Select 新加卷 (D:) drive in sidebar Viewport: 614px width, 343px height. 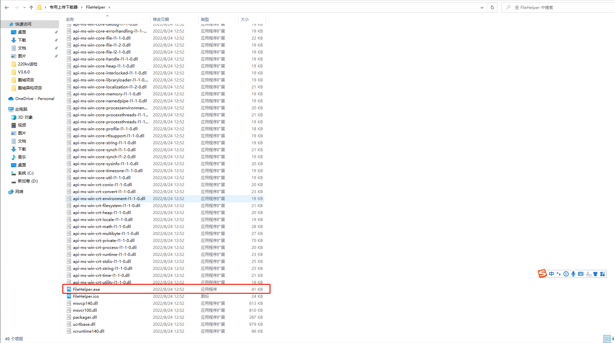28,181
